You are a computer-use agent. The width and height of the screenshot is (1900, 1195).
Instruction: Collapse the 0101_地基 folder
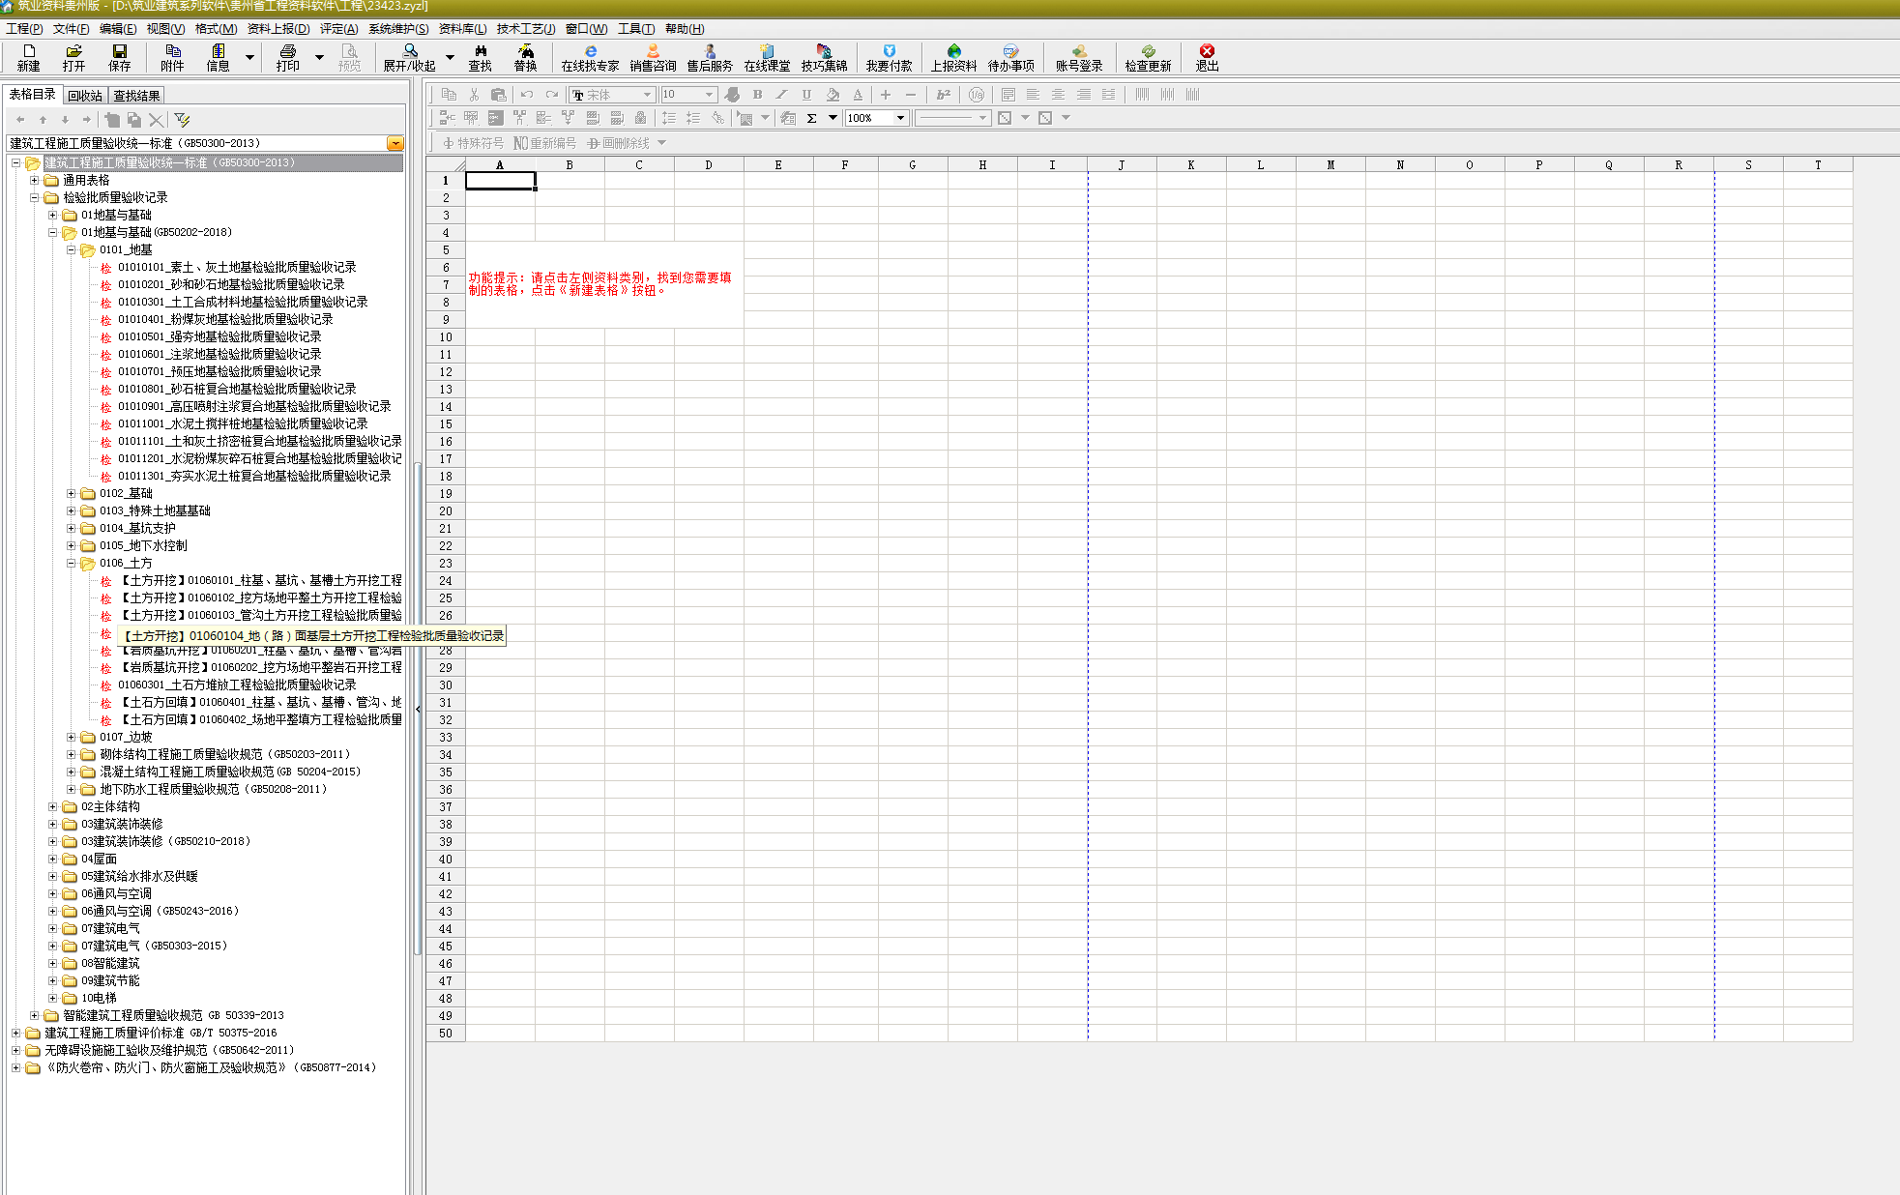click(71, 249)
